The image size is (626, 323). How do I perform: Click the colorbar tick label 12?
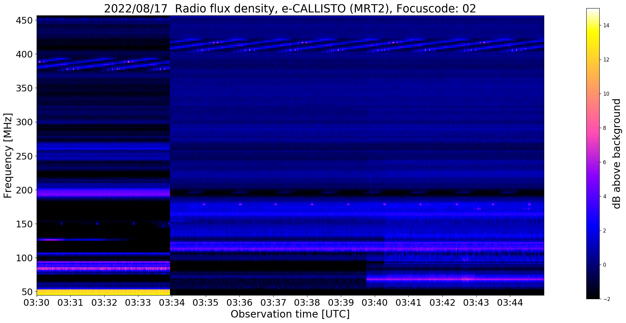[x=606, y=60]
